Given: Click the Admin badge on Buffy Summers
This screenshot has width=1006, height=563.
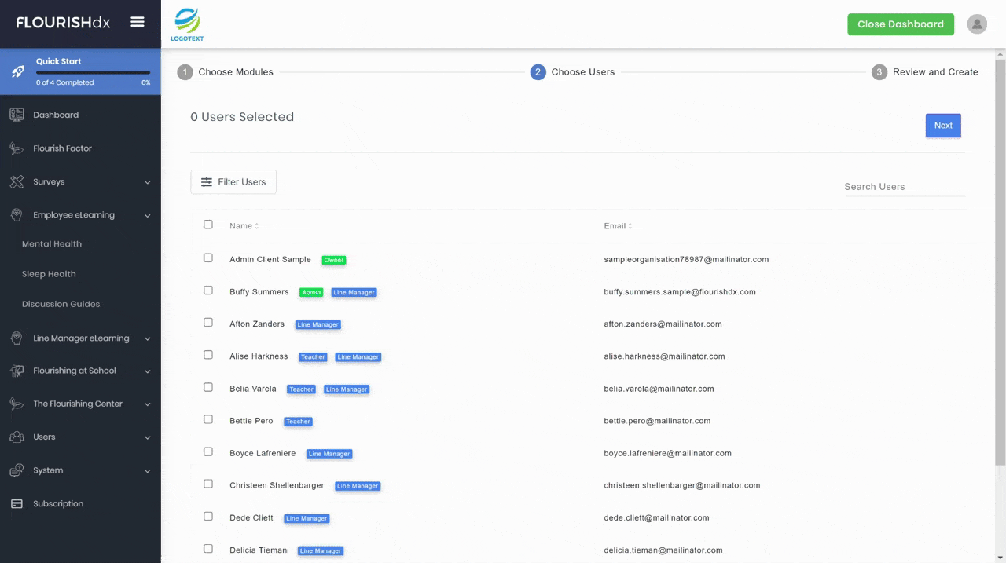Looking at the screenshot, I should tap(311, 292).
